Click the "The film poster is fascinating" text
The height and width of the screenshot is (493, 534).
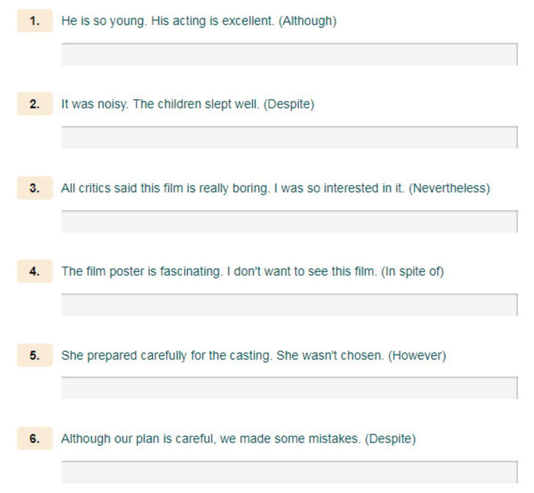[x=142, y=272]
